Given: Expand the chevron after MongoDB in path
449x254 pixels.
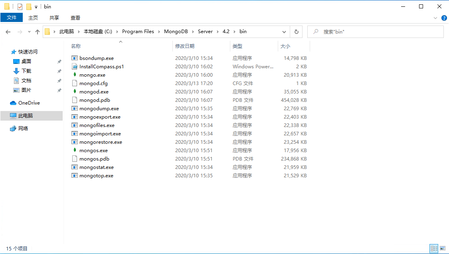Looking at the screenshot, I should click(193, 32).
